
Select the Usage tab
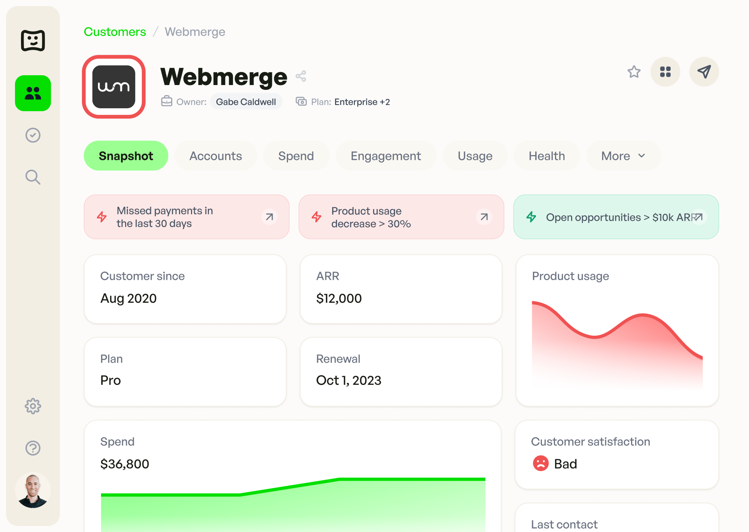coord(474,155)
